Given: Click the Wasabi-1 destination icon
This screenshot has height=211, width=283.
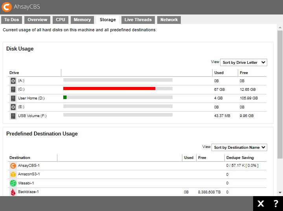Looking at the screenshot, I should (13, 183).
